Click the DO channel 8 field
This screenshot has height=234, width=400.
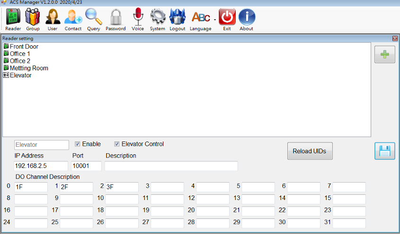pyautogui.click(x=31, y=199)
